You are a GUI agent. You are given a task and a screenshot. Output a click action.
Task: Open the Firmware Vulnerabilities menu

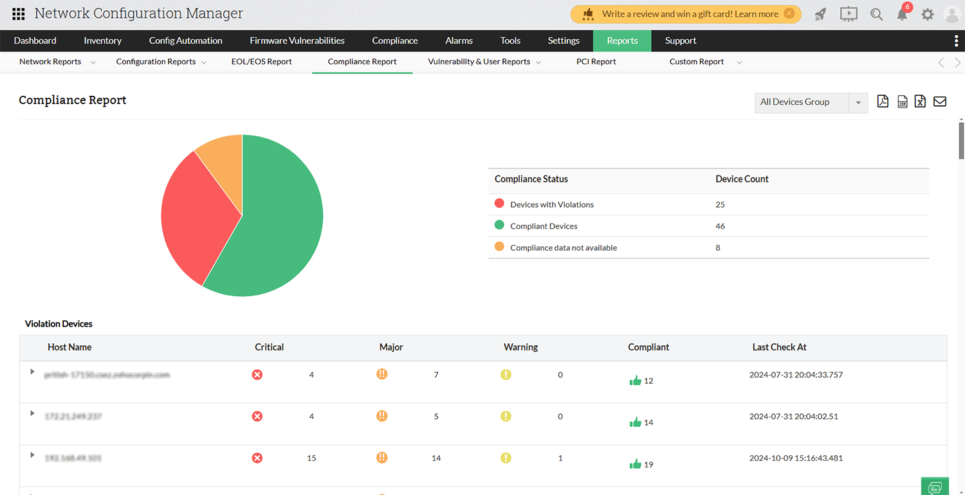pyautogui.click(x=297, y=40)
